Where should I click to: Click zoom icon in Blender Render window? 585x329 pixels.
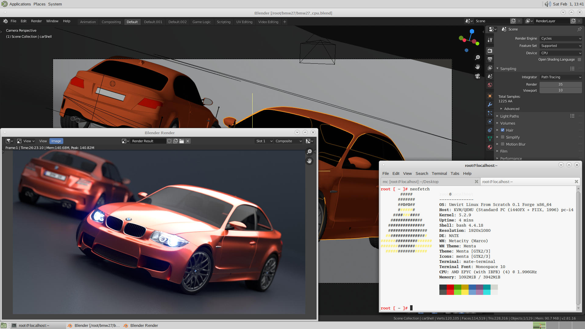tap(309, 152)
